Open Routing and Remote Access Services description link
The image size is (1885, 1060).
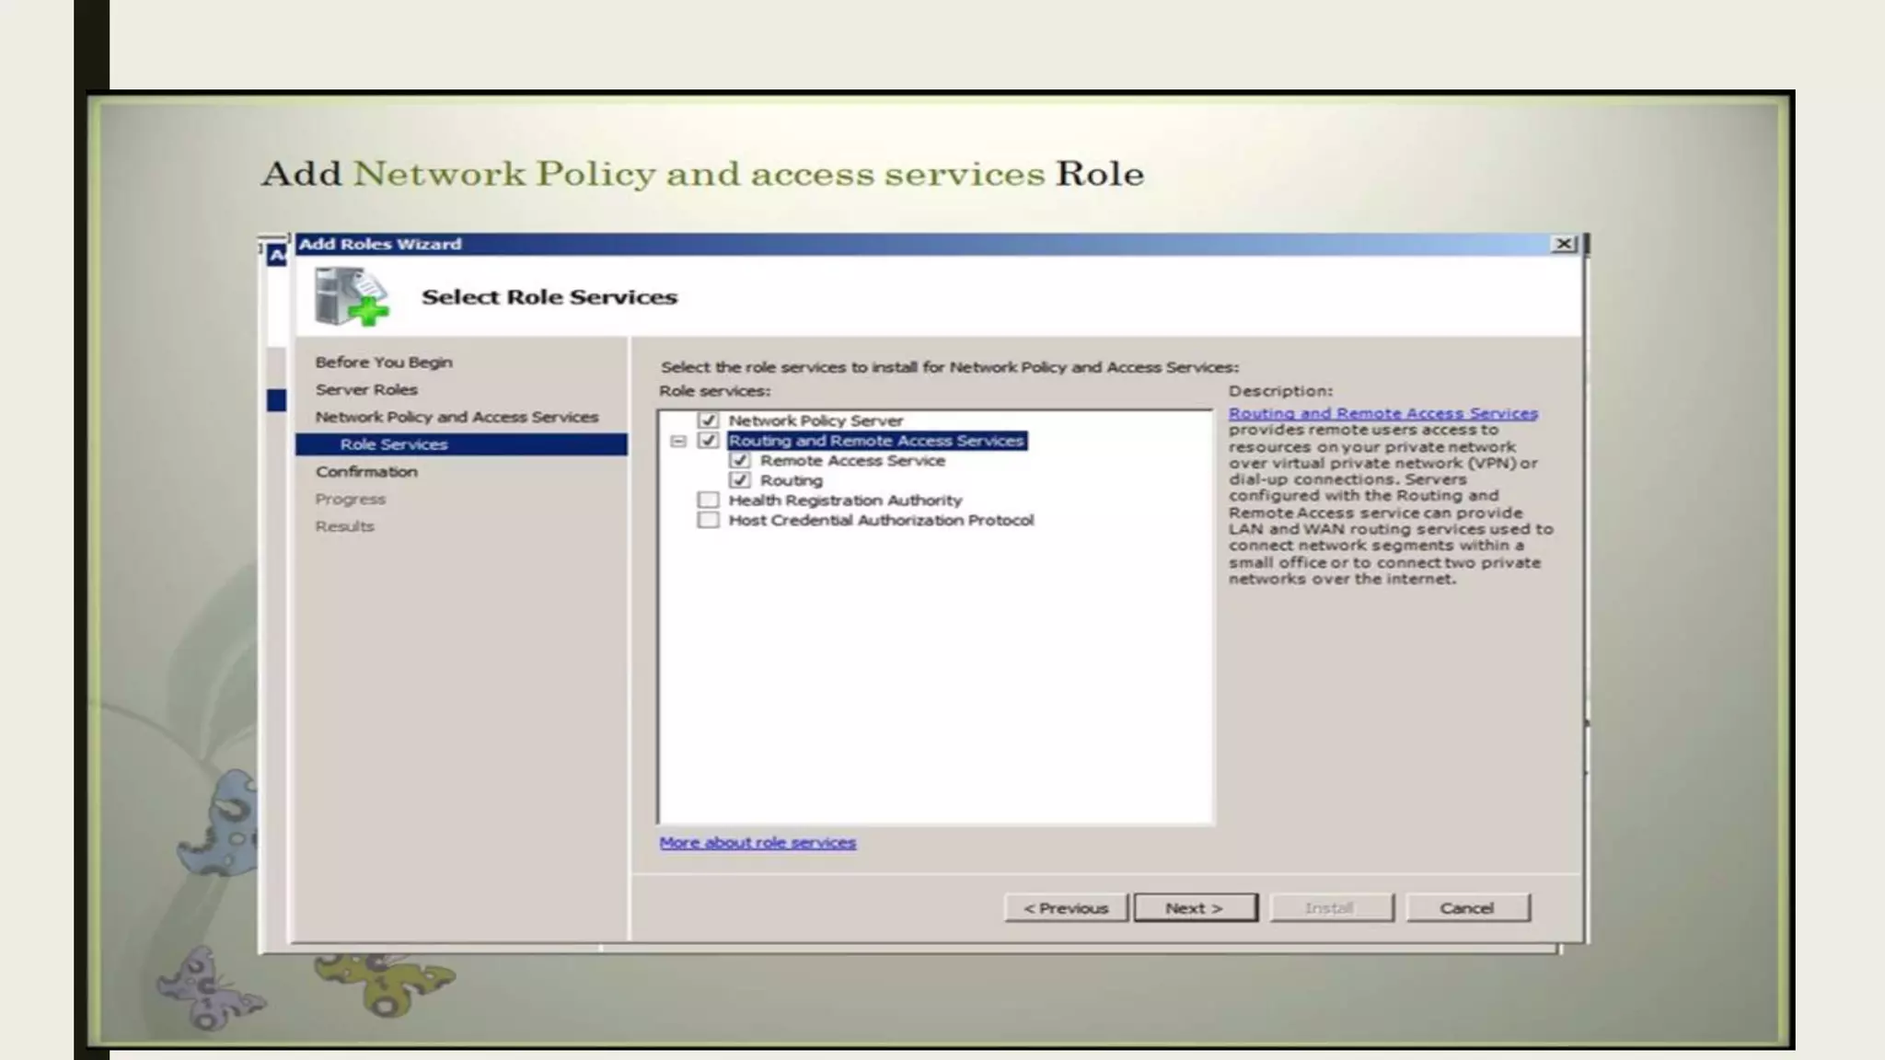(1382, 414)
